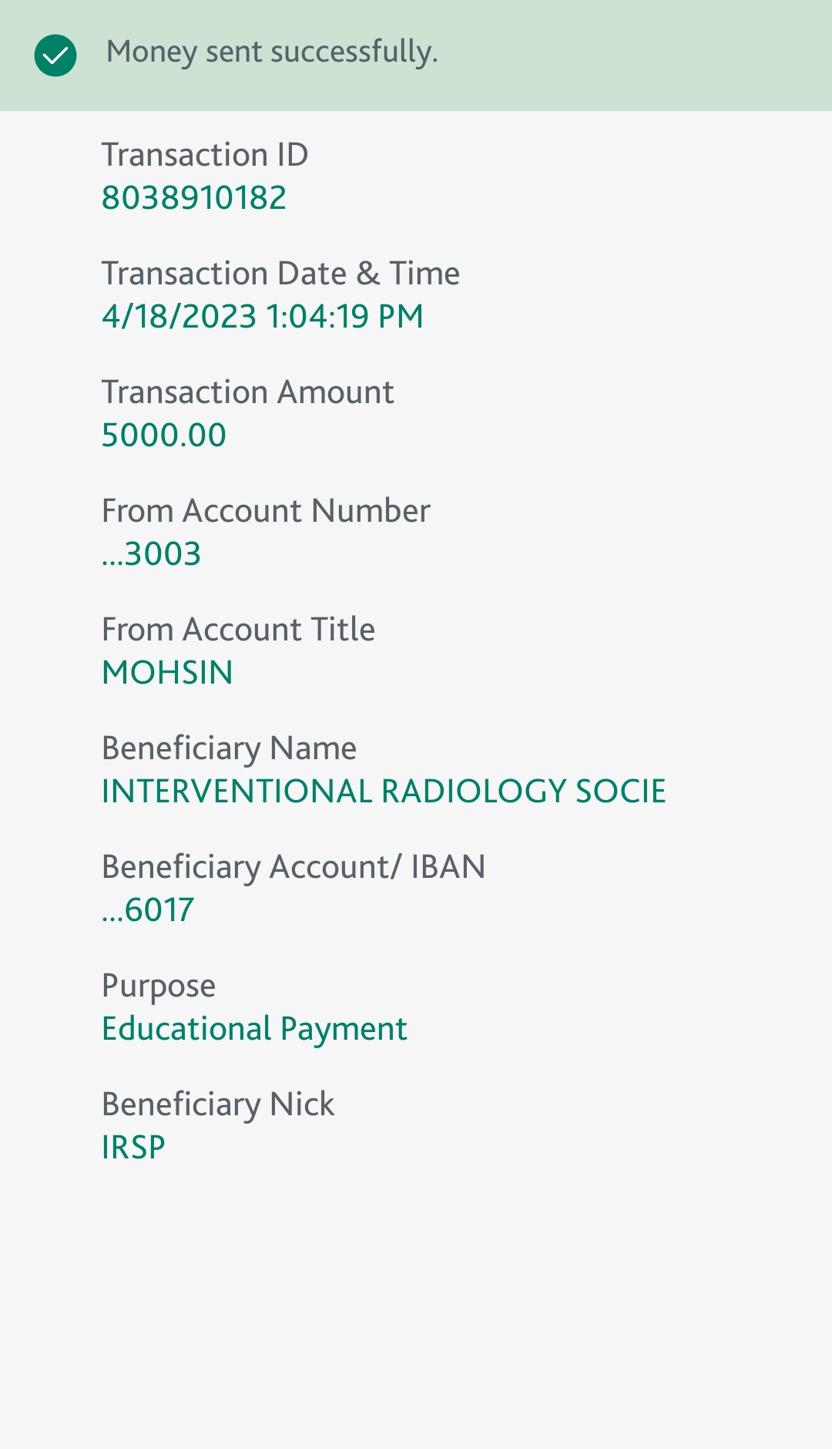Tap the Transaction Date & Time label
832x1449 pixels.
pos(280,274)
